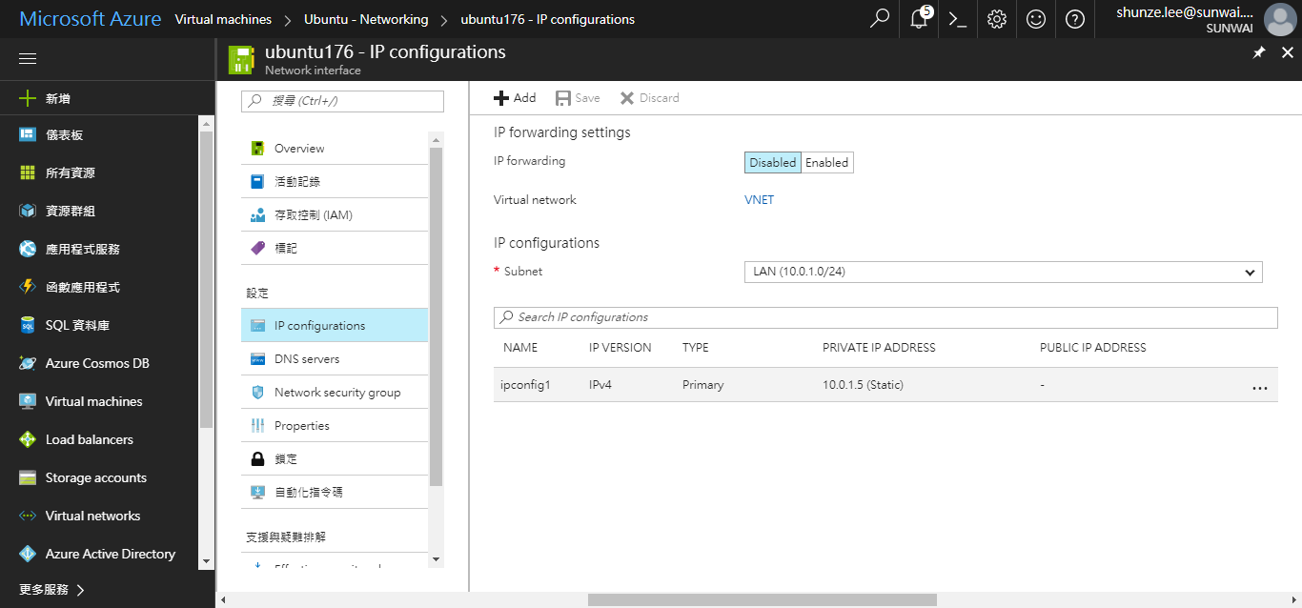The image size is (1302, 608).
Task: Open 標記 tags menu item
Action: [x=335, y=249]
